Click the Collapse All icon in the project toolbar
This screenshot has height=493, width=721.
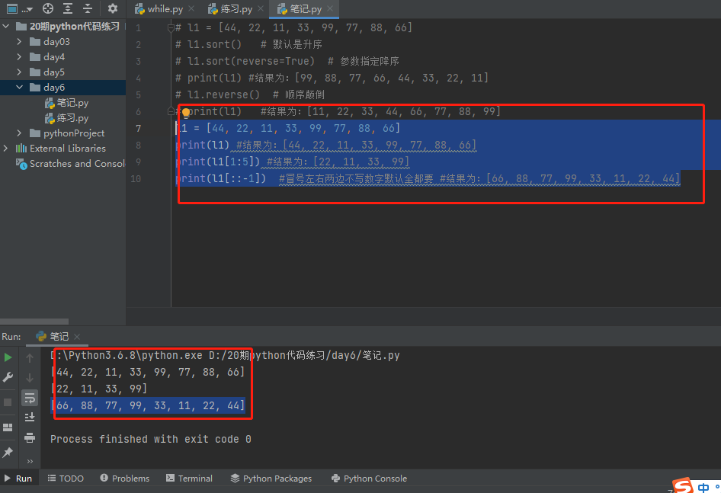(x=88, y=8)
